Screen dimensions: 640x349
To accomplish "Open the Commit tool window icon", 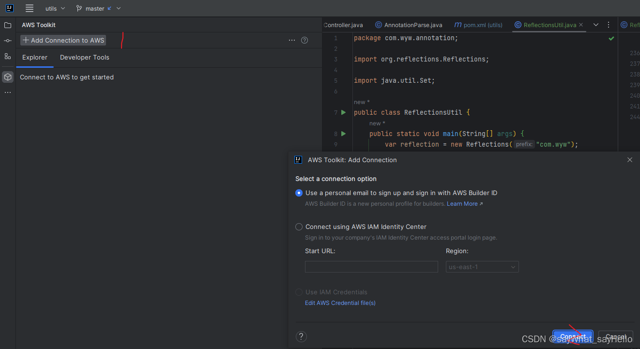I will [x=8, y=41].
